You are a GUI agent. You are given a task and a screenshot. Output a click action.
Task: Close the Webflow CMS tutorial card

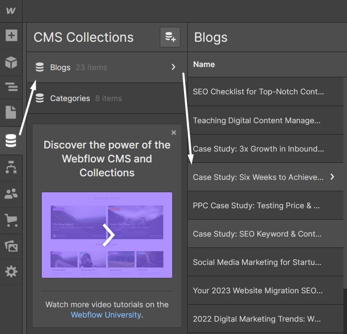click(x=174, y=132)
